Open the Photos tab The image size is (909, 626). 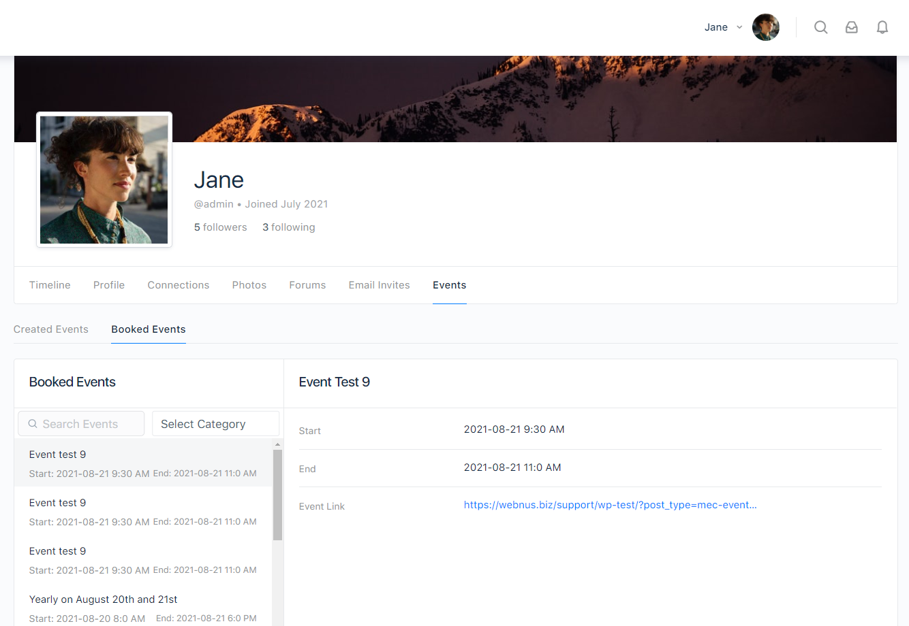[249, 285]
